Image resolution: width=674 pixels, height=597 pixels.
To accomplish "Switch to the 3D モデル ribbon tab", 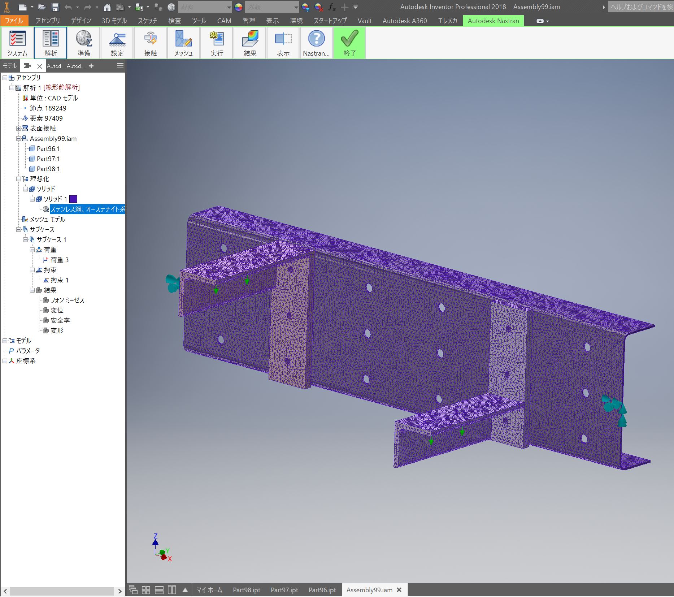I will pos(114,21).
